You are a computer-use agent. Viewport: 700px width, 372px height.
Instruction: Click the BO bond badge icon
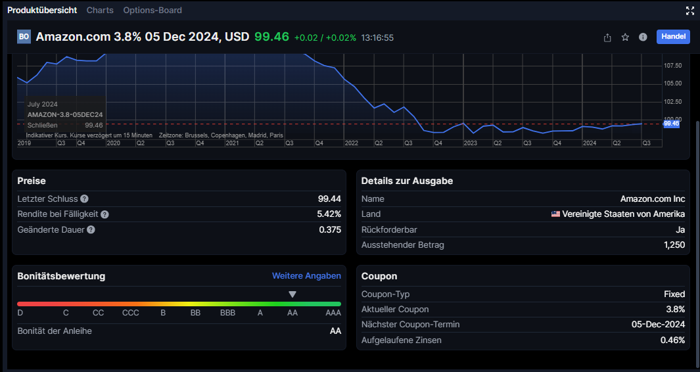point(24,37)
